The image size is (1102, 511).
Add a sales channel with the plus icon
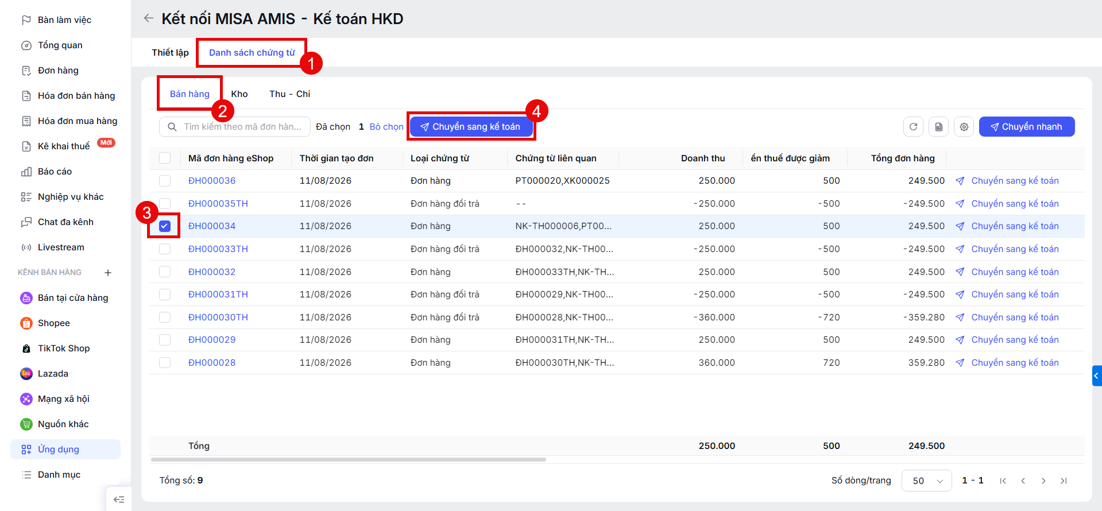click(x=108, y=273)
